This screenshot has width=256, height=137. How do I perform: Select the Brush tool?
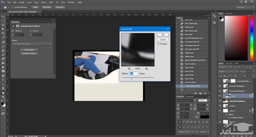click(3, 46)
